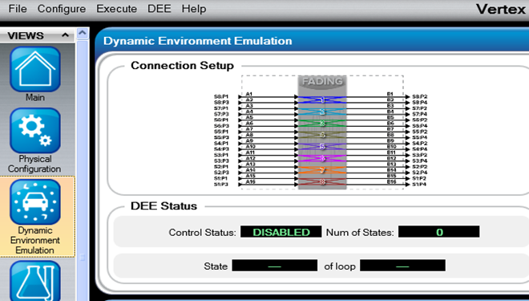Open the Configure menu
This screenshot has height=301, width=529.
(62, 9)
